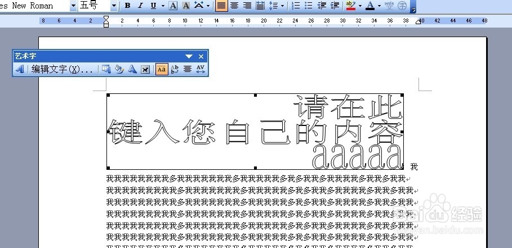The width and height of the screenshot is (512, 248).
Task: Click the phonetic guide (wén) icon
Action: (x=389, y=6)
